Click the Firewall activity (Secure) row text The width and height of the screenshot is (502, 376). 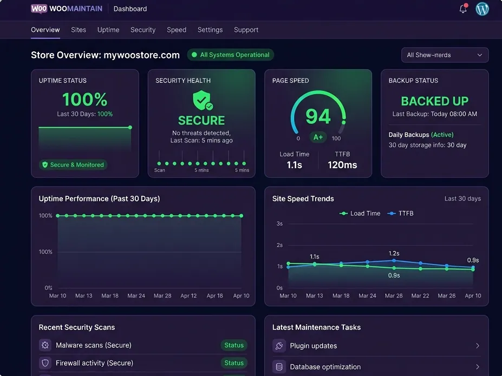(x=94, y=363)
